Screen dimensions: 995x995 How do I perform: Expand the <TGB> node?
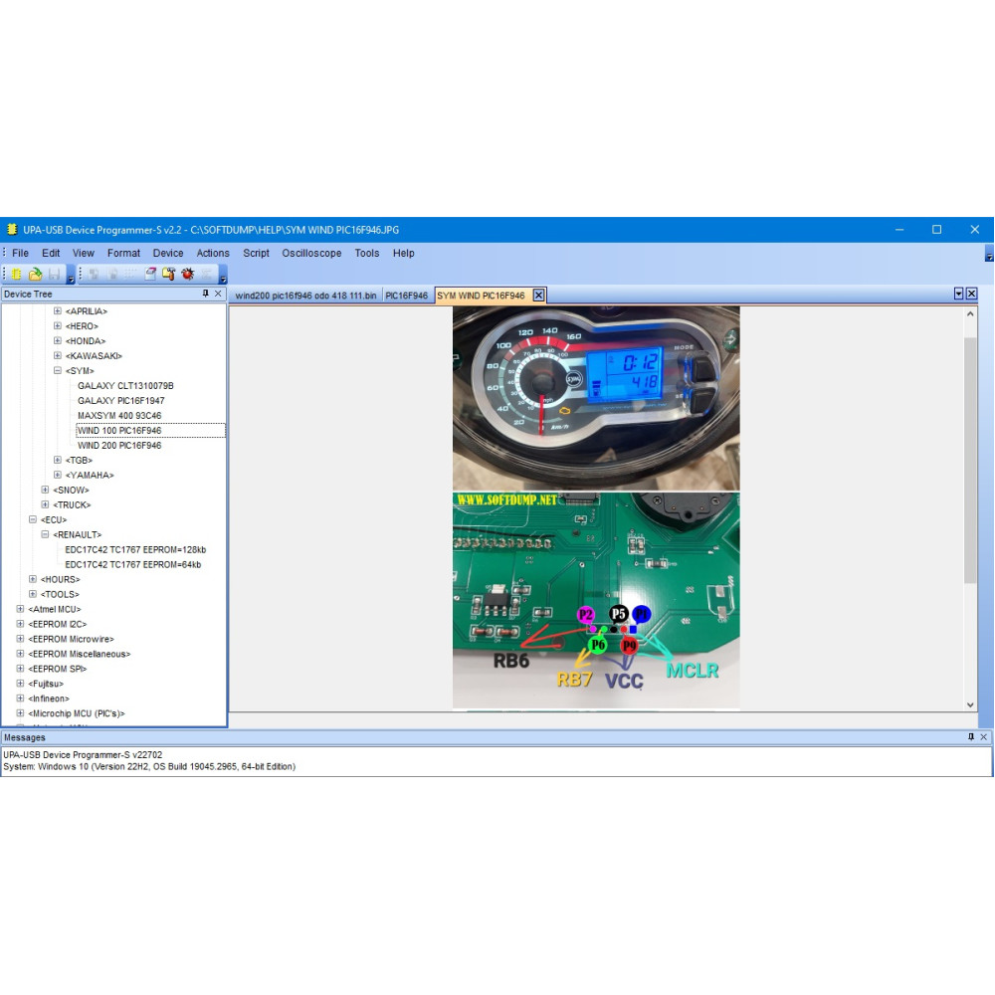click(57, 460)
